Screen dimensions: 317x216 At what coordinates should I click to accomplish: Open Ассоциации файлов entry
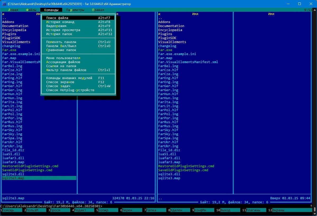pos(78,62)
